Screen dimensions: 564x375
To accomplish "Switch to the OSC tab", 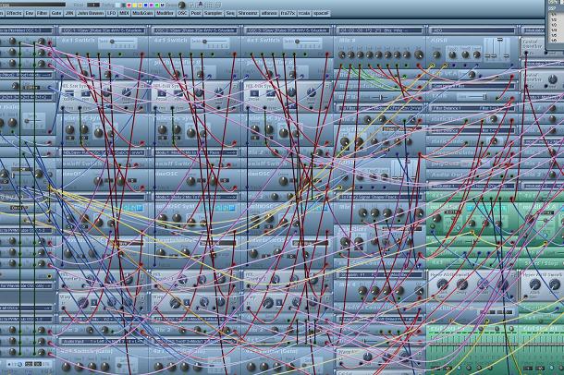I will click(x=182, y=13).
